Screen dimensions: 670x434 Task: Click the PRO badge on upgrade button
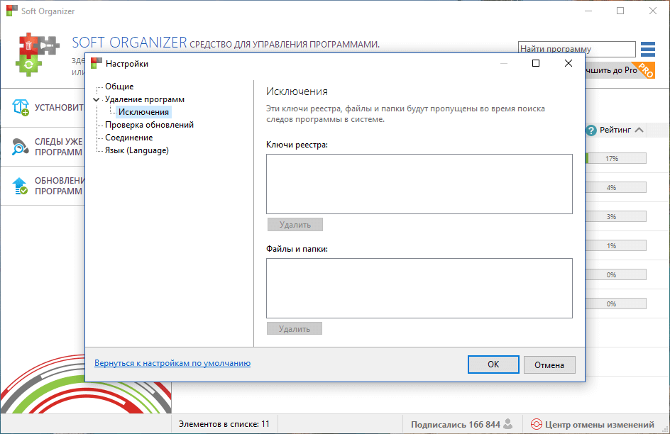click(x=646, y=70)
